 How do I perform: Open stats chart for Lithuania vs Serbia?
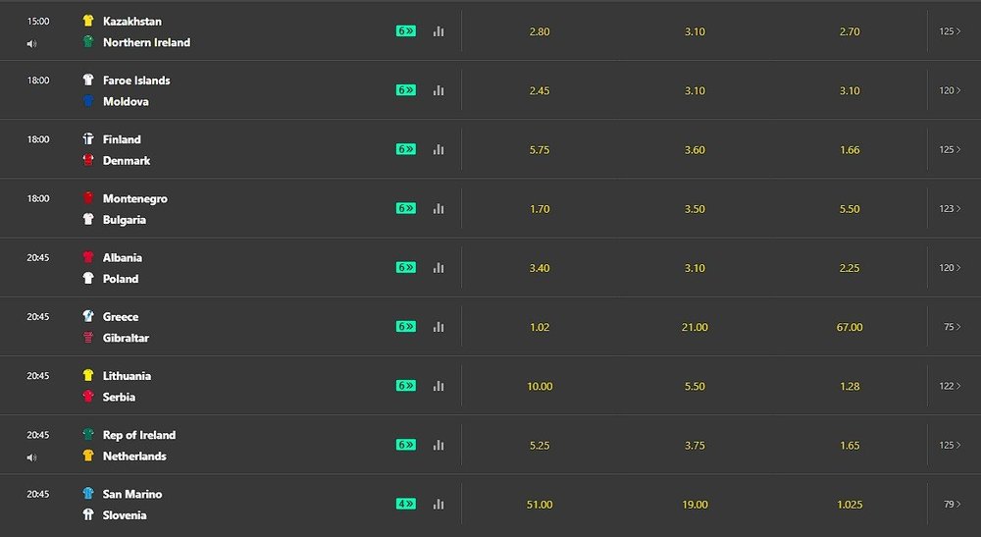[439, 386]
